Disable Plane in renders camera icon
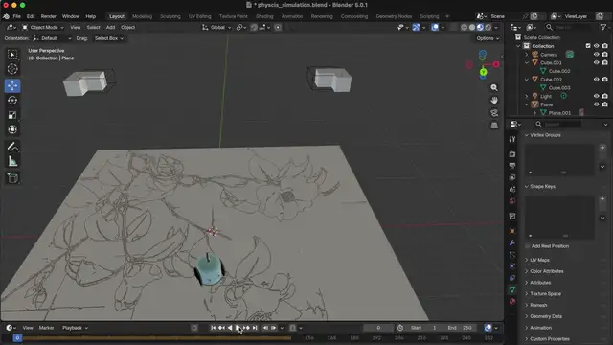Image resolution: width=613 pixels, height=345 pixels. (x=604, y=104)
